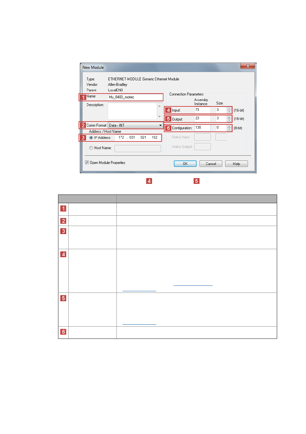Screen dimensions: 306x434
Task: Click the Name input field
Action: [x=135, y=97]
